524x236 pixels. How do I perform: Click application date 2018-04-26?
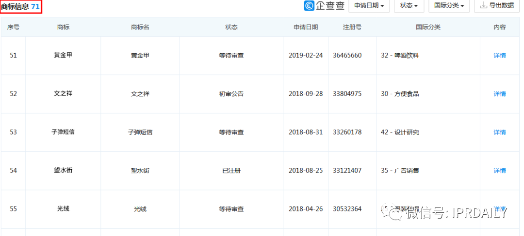[x=306, y=209]
